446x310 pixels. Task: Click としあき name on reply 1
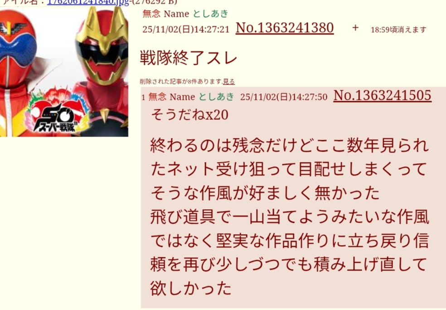click(x=216, y=97)
